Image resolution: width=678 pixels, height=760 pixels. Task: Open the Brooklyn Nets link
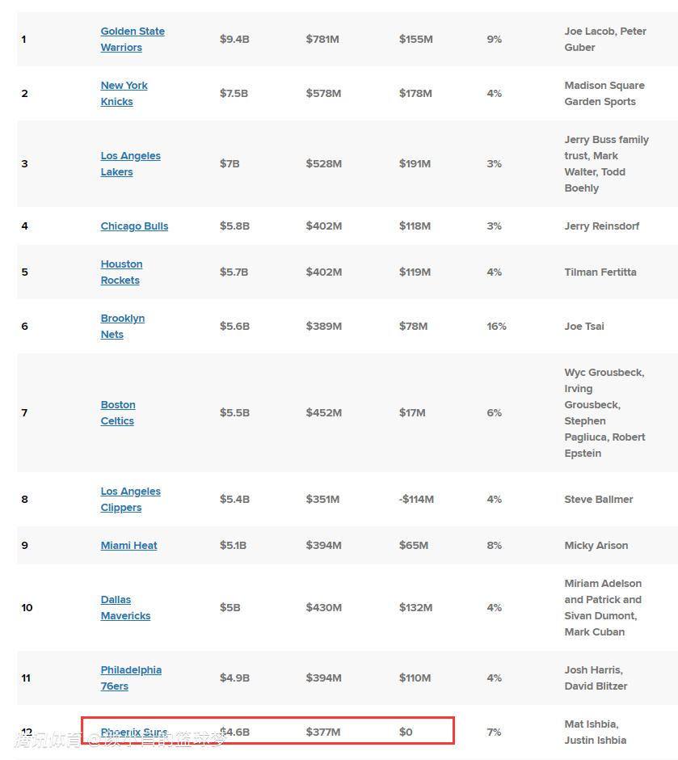pyautogui.click(x=122, y=319)
